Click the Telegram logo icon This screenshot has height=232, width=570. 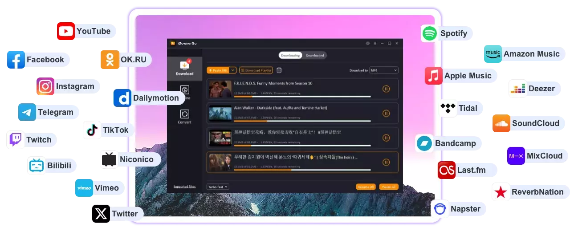[27, 112]
